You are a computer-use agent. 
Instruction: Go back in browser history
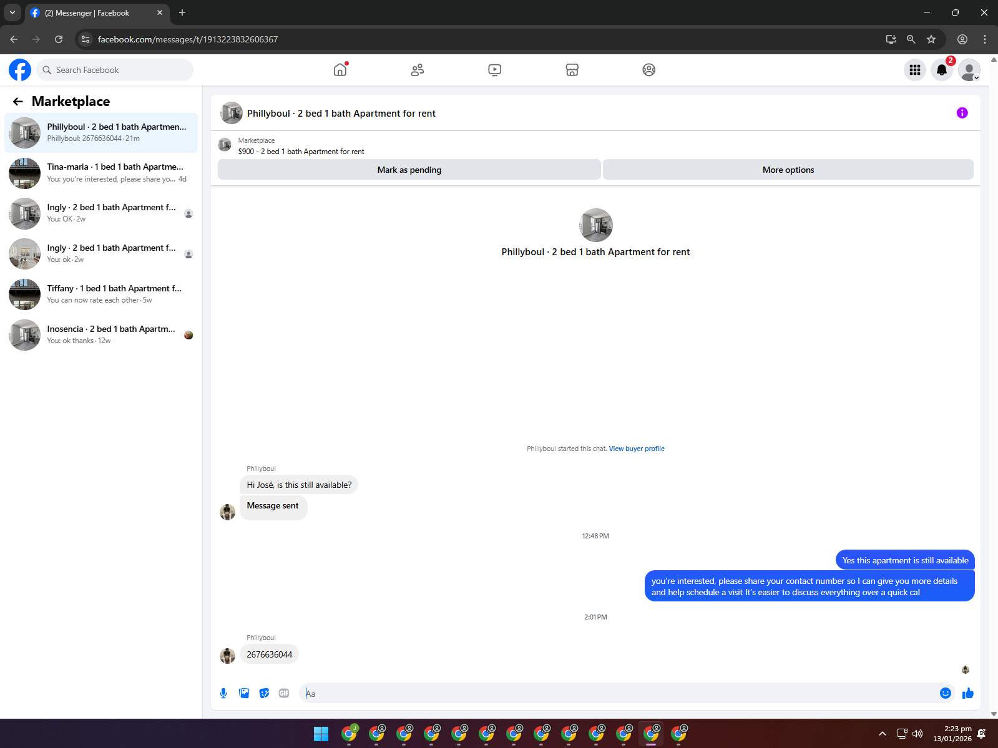(14, 39)
